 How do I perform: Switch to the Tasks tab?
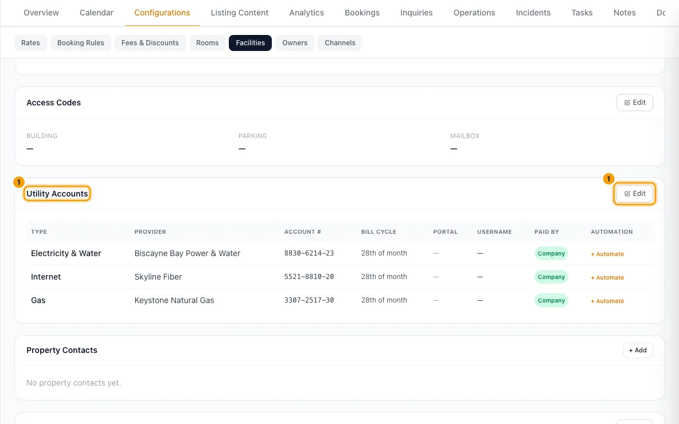click(x=582, y=13)
